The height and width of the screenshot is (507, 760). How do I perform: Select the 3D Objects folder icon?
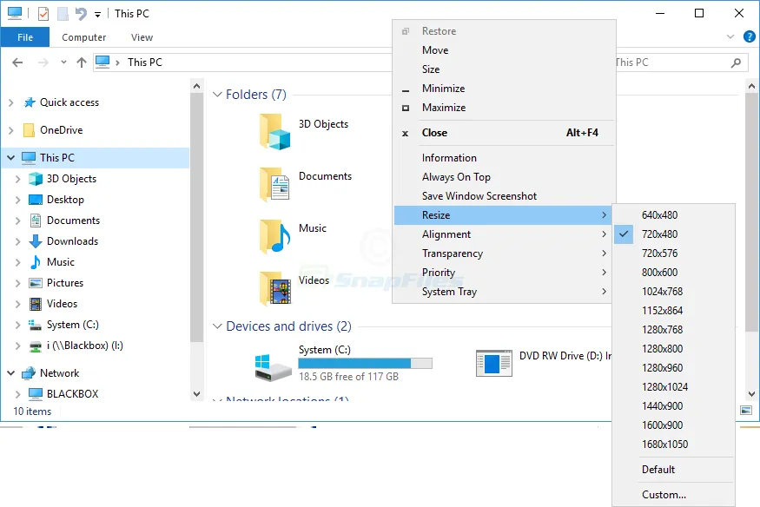tap(274, 131)
